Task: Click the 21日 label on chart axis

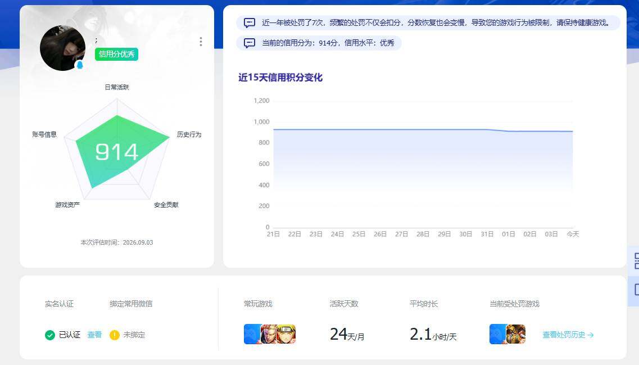Action: (x=273, y=234)
